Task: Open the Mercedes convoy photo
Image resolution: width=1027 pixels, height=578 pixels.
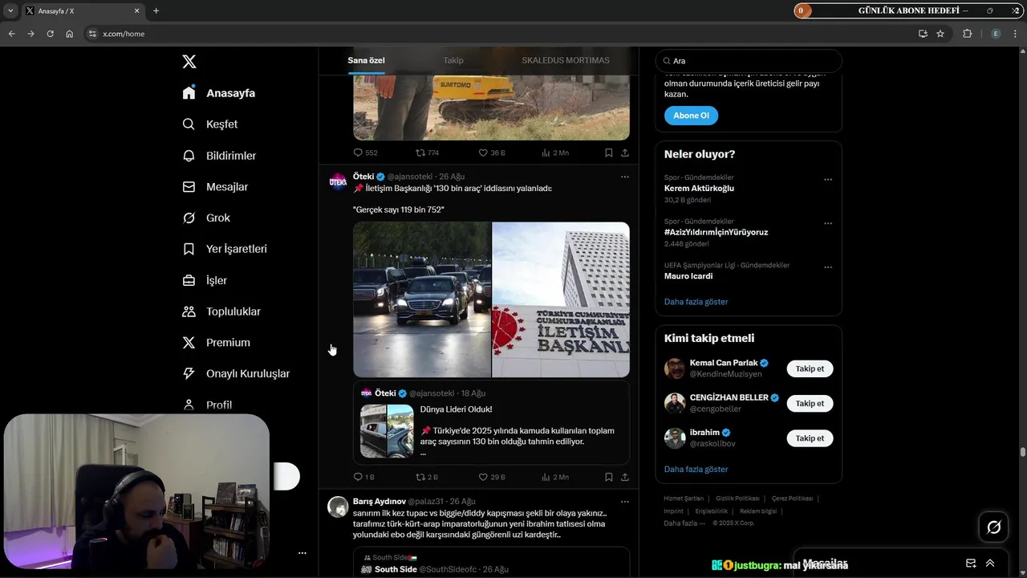Action: coord(422,299)
